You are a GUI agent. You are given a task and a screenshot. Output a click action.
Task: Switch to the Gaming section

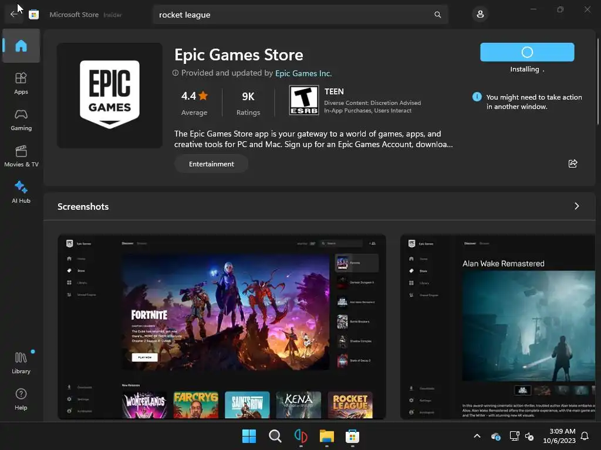tap(21, 120)
